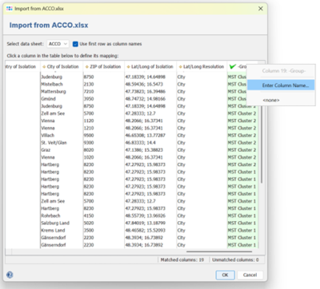Click the diamond icon beside City of Isolation
Viewport: 320px width, 289px height.
(x=44, y=67)
